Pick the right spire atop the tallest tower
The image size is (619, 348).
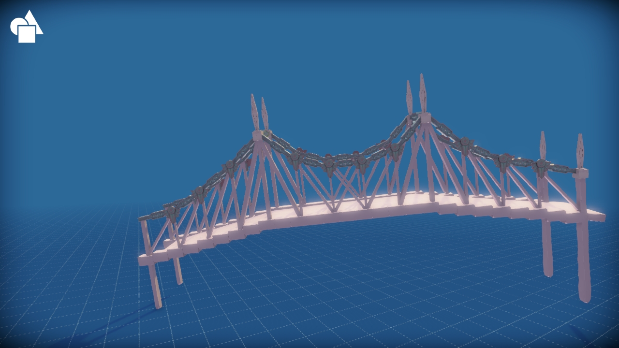click(423, 93)
